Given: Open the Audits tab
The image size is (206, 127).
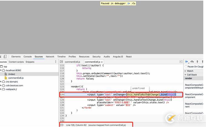Looking at the screenshot, I should click(x=107, y=57).
